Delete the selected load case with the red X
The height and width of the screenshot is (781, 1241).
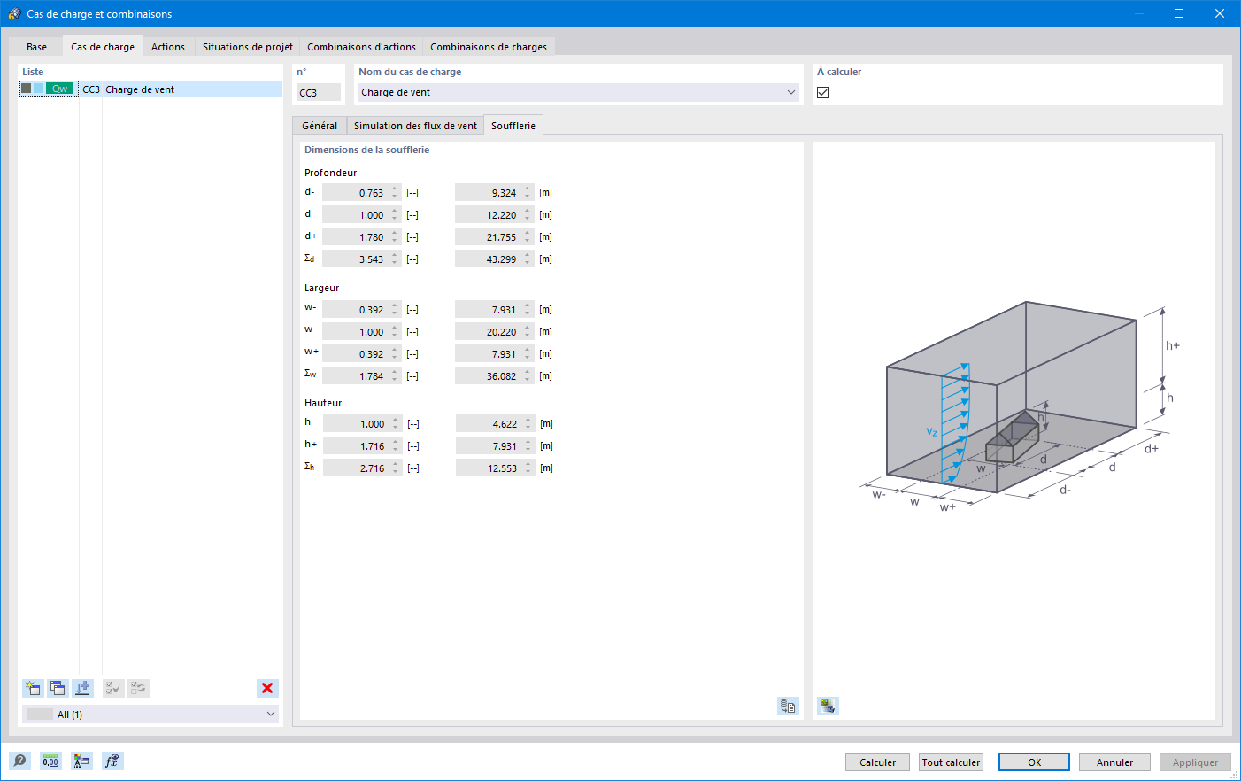[267, 688]
